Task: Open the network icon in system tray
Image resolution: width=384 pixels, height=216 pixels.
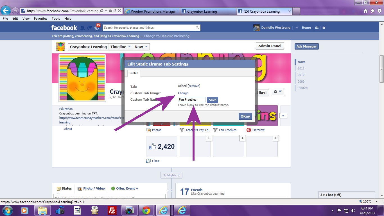Action: [x=347, y=210]
